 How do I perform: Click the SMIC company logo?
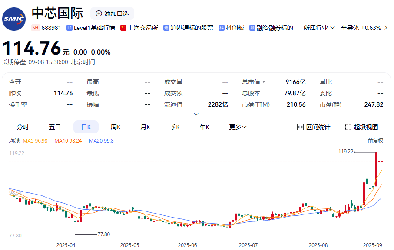14,19
